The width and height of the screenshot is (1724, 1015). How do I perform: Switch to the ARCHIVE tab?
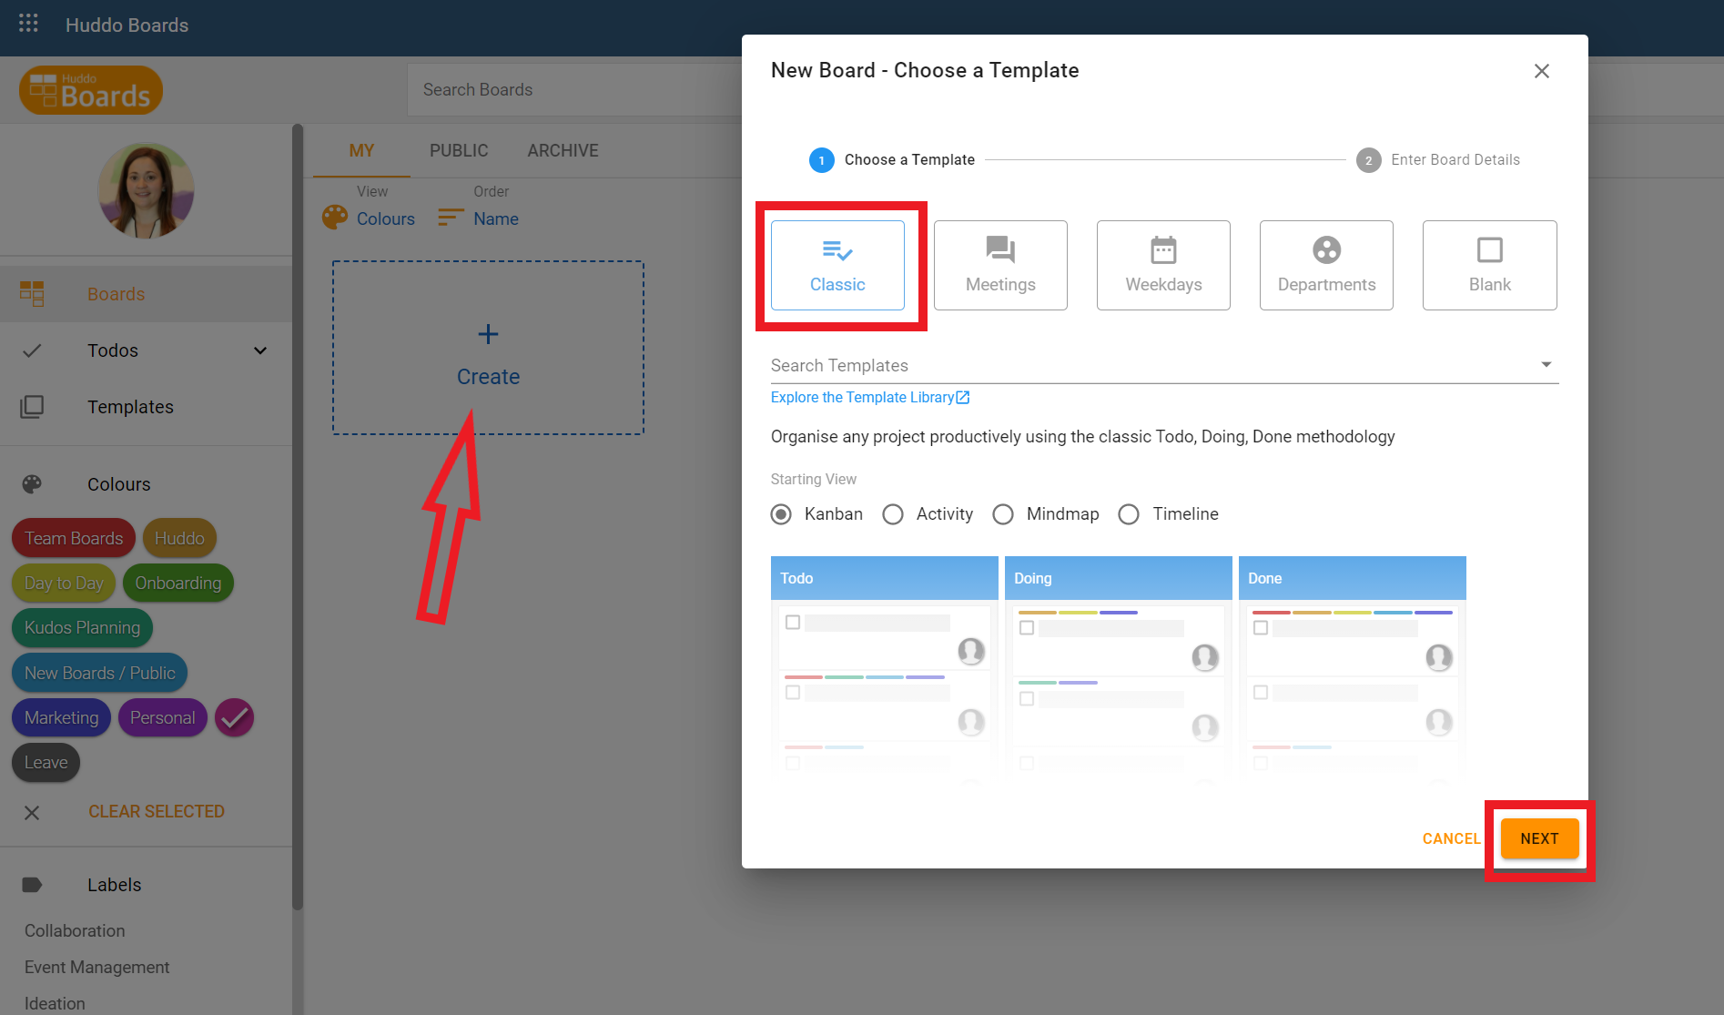(563, 151)
